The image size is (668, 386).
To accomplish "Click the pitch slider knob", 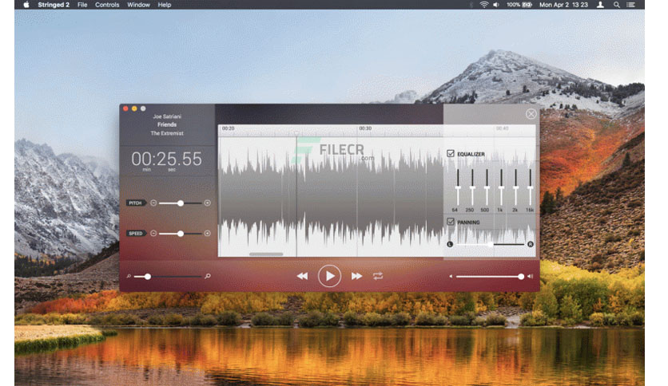I will pos(181,203).
